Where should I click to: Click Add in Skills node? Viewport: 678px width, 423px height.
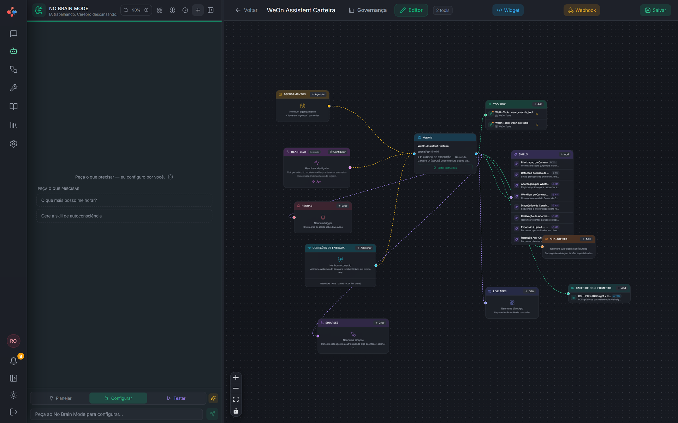(x=565, y=154)
